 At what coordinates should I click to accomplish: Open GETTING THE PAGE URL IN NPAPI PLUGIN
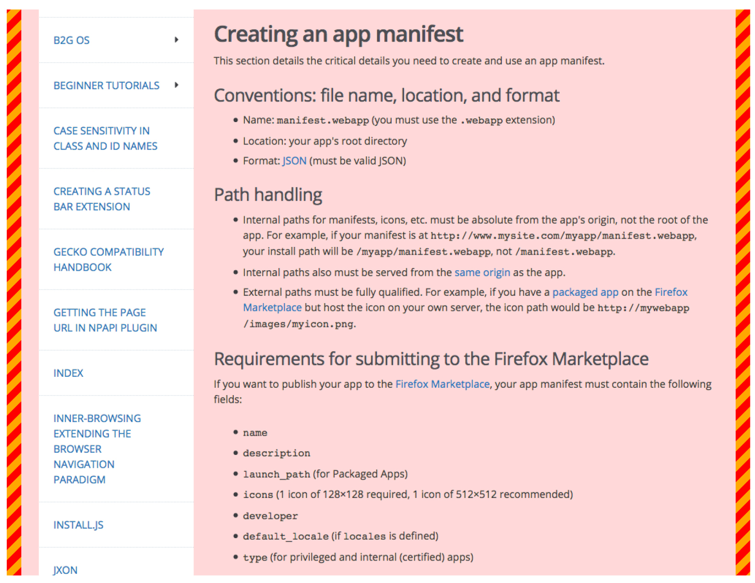click(x=105, y=320)
